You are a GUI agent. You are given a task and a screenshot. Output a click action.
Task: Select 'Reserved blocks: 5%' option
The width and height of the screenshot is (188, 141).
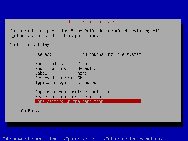[88, 78]
